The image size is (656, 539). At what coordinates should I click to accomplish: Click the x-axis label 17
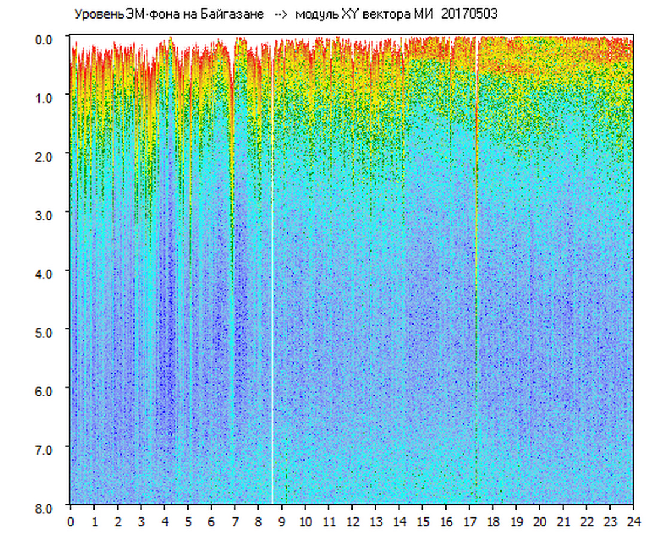(470, 522)
